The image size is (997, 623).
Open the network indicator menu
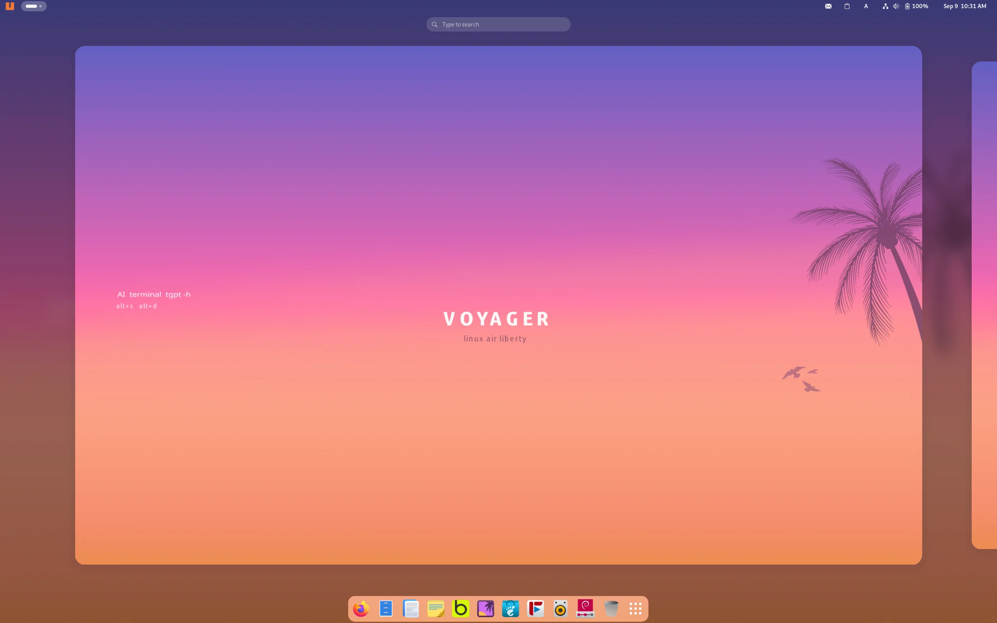pyautogui.click(x=885, y=6)
